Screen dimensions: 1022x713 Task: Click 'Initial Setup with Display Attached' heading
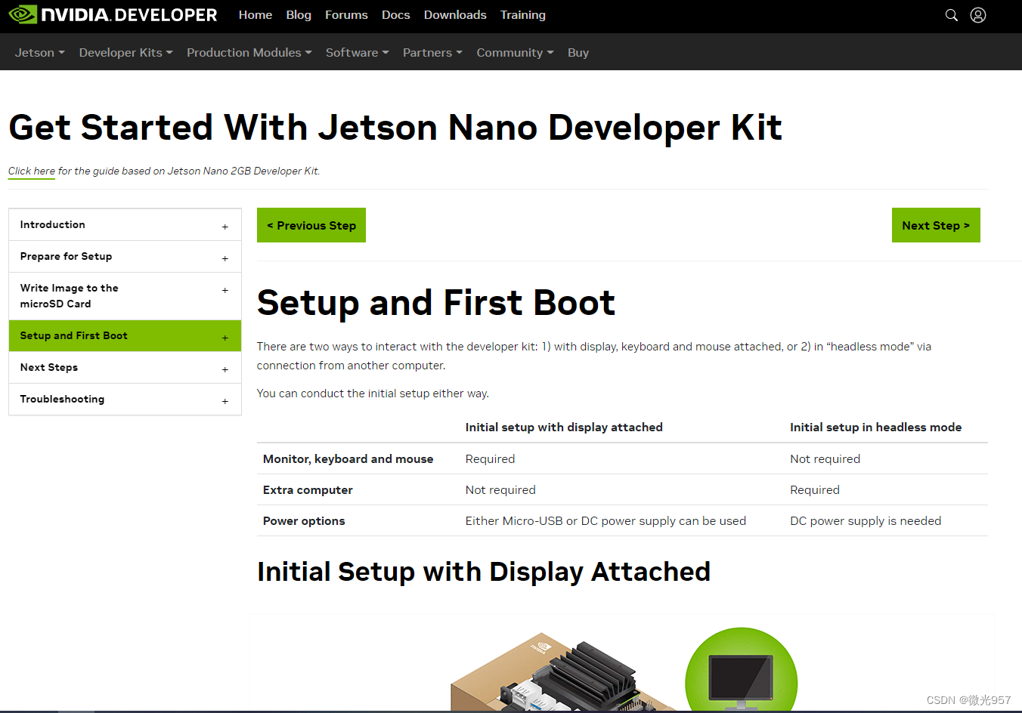[x=484, y=572]
